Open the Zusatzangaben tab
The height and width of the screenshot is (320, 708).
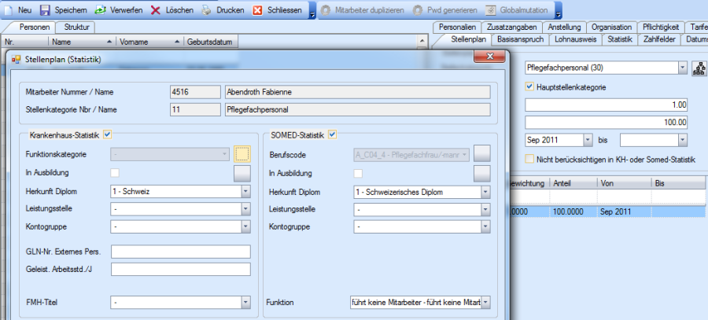pos(511,27)
